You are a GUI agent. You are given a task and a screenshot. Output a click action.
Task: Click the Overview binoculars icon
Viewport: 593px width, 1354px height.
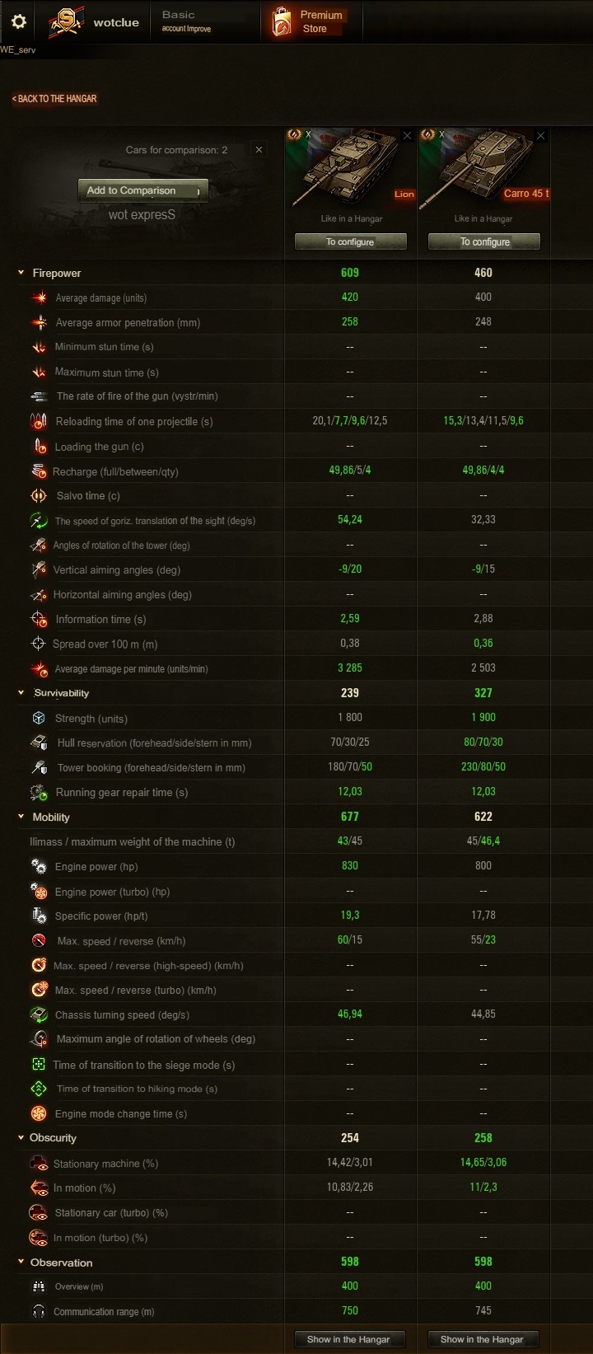click(39, 1286)
